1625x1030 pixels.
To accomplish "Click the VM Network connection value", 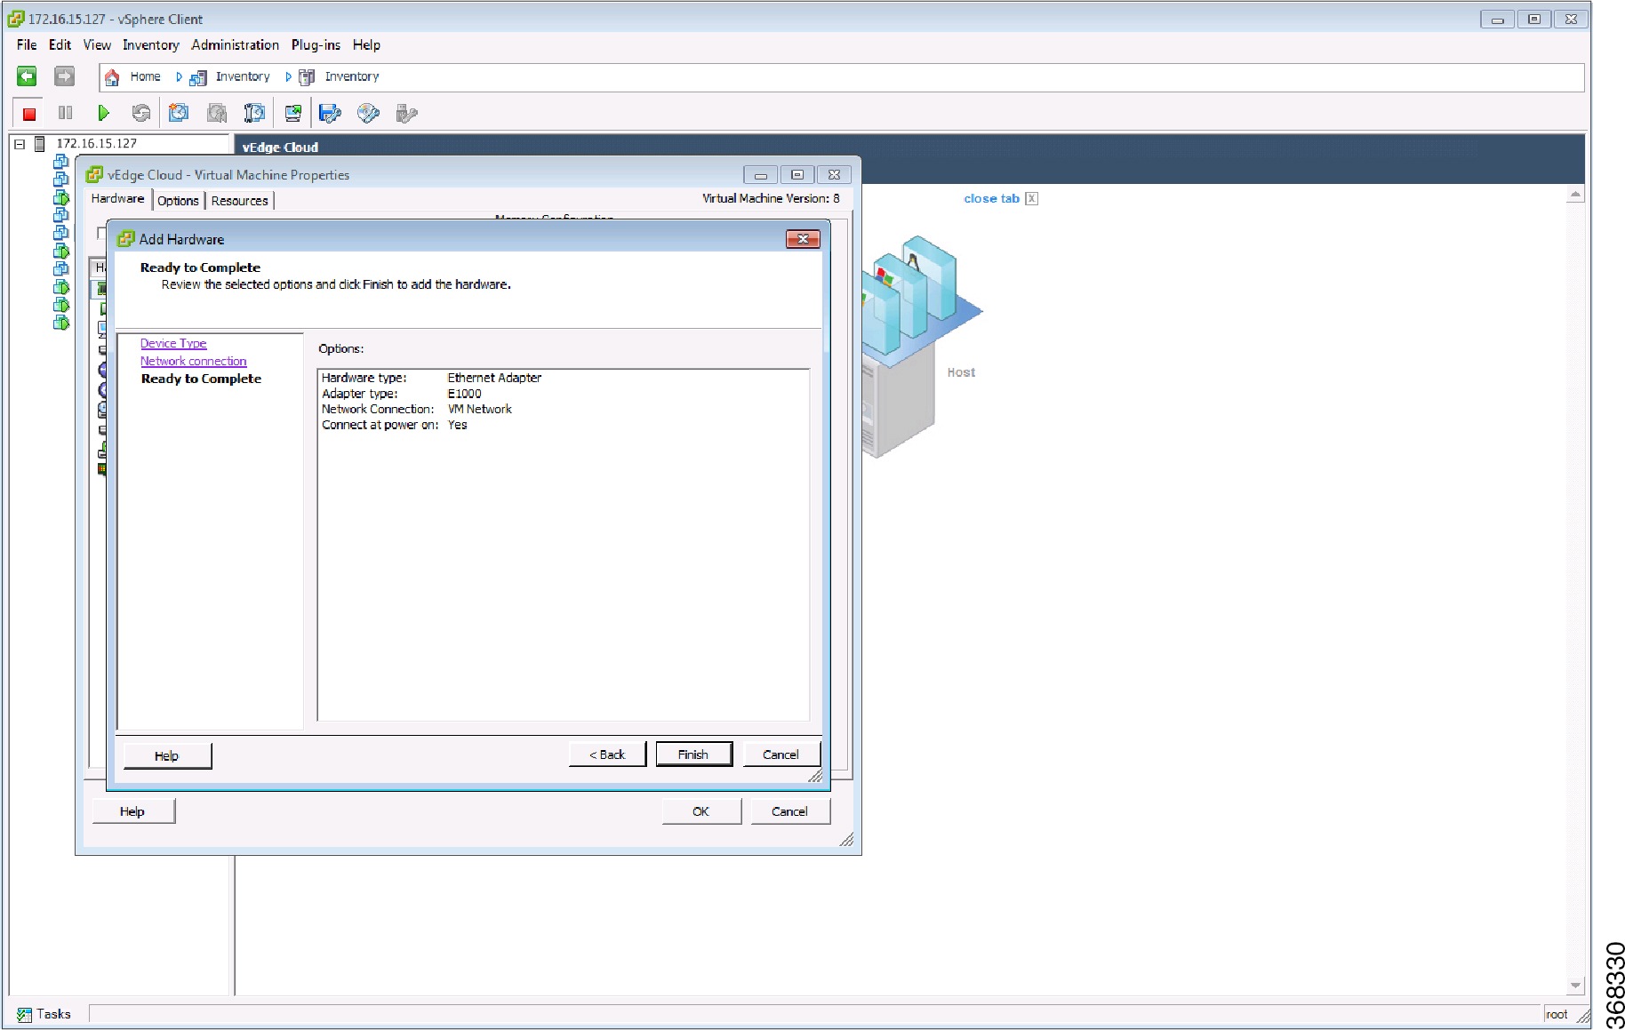I will tap(479, 409).
